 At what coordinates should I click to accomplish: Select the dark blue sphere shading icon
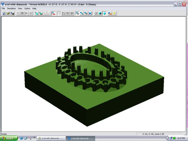[x=100, y=13]
